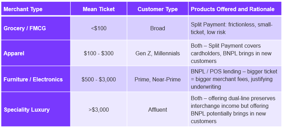Select the BNPL brings in new customers cell
Viewport: 283px width, 128px height.
tap(235, 53)
